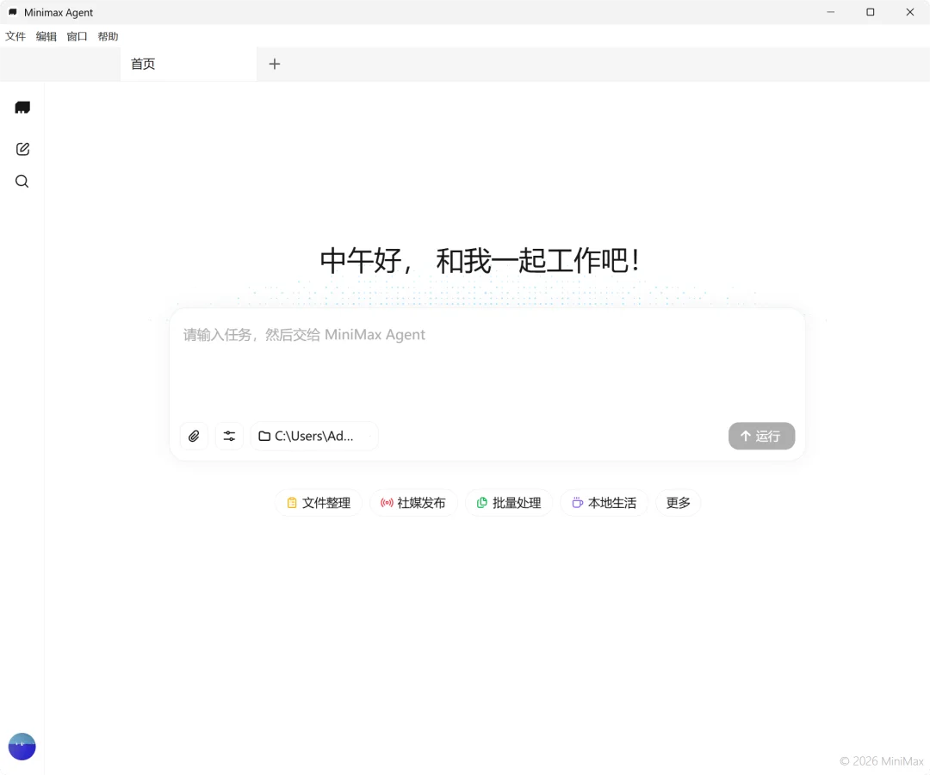Start a new chat with the pencil icon
The height and width of the screenshot is (775, 930).
coord(22,148)
